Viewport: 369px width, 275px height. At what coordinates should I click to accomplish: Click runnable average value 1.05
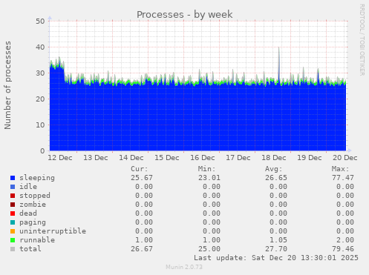coord(278,240)
